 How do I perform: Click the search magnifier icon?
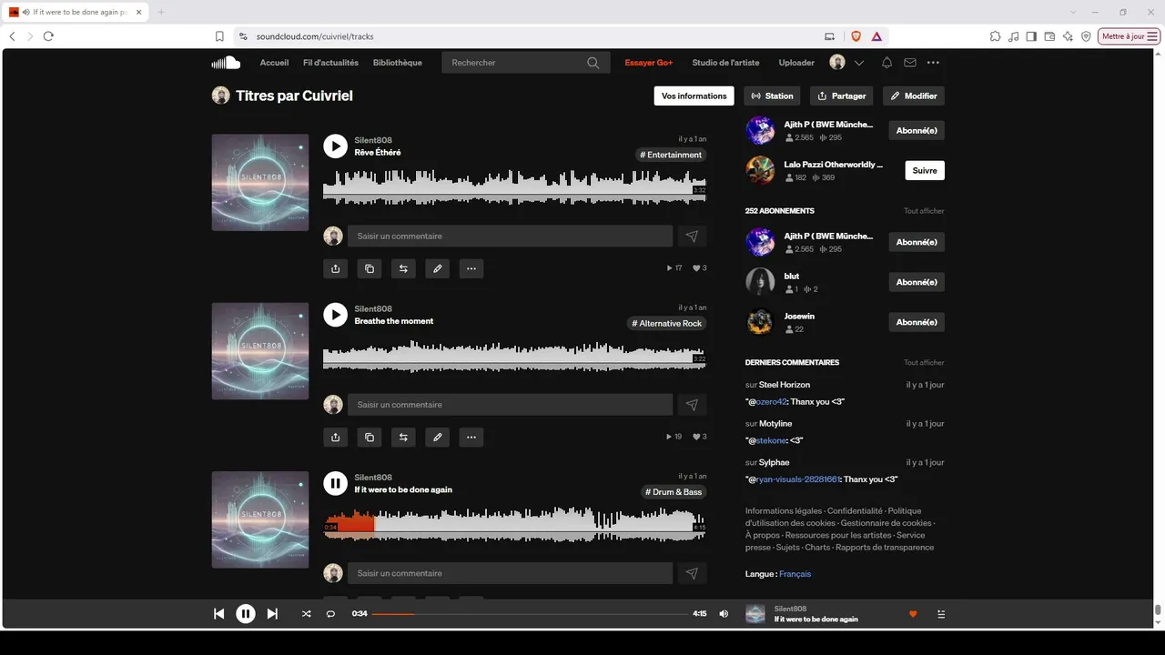click(x=593, y=63)
